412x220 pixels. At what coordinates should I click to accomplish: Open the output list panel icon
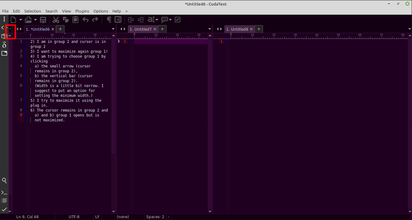coord(4,201)
